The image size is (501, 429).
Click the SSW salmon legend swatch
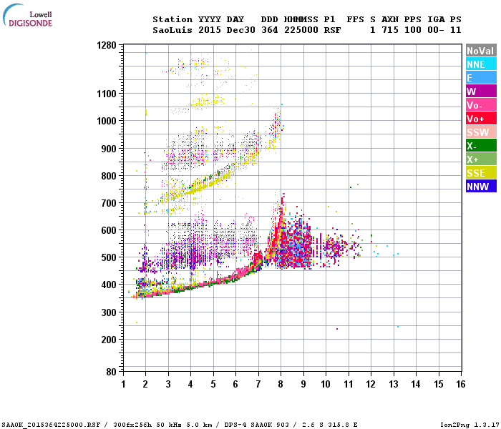tap(481, 132)
